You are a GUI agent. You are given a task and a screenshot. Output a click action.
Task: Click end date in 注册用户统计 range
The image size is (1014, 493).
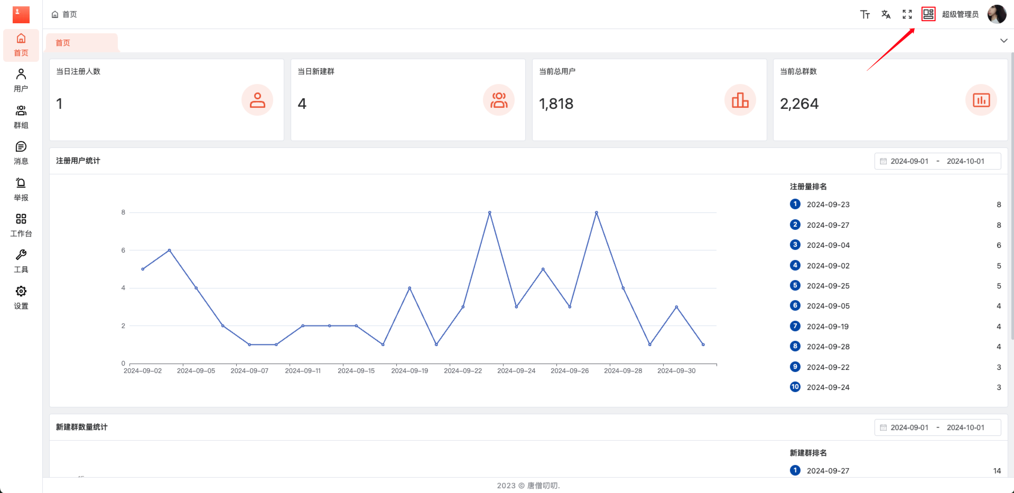click(965, 161)
